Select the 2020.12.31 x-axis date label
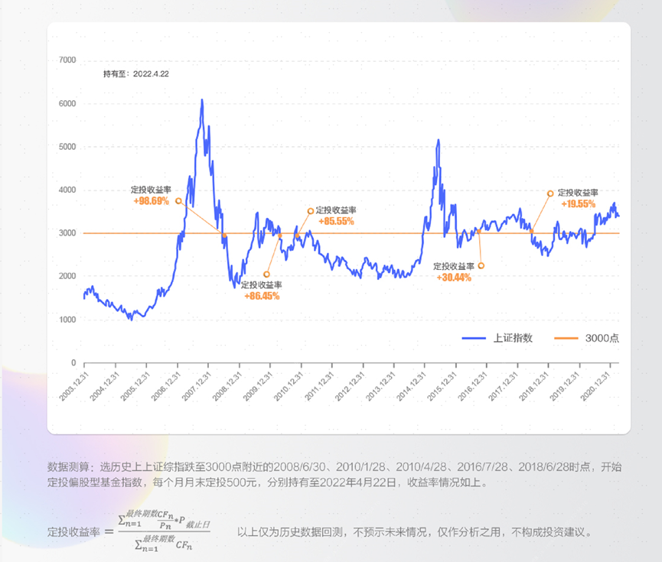The image size is (662, 562). pyautogui.click(x=596, y=386)
